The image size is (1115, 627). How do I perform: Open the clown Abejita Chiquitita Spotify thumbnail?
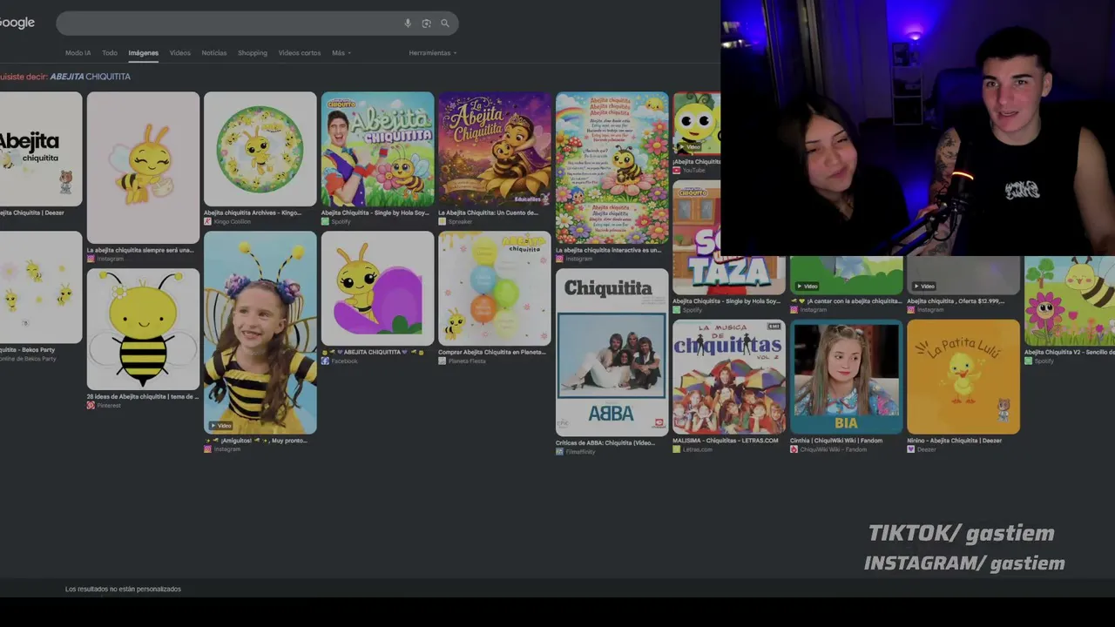377,149
